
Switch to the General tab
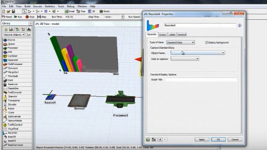[x=182, y=35]
